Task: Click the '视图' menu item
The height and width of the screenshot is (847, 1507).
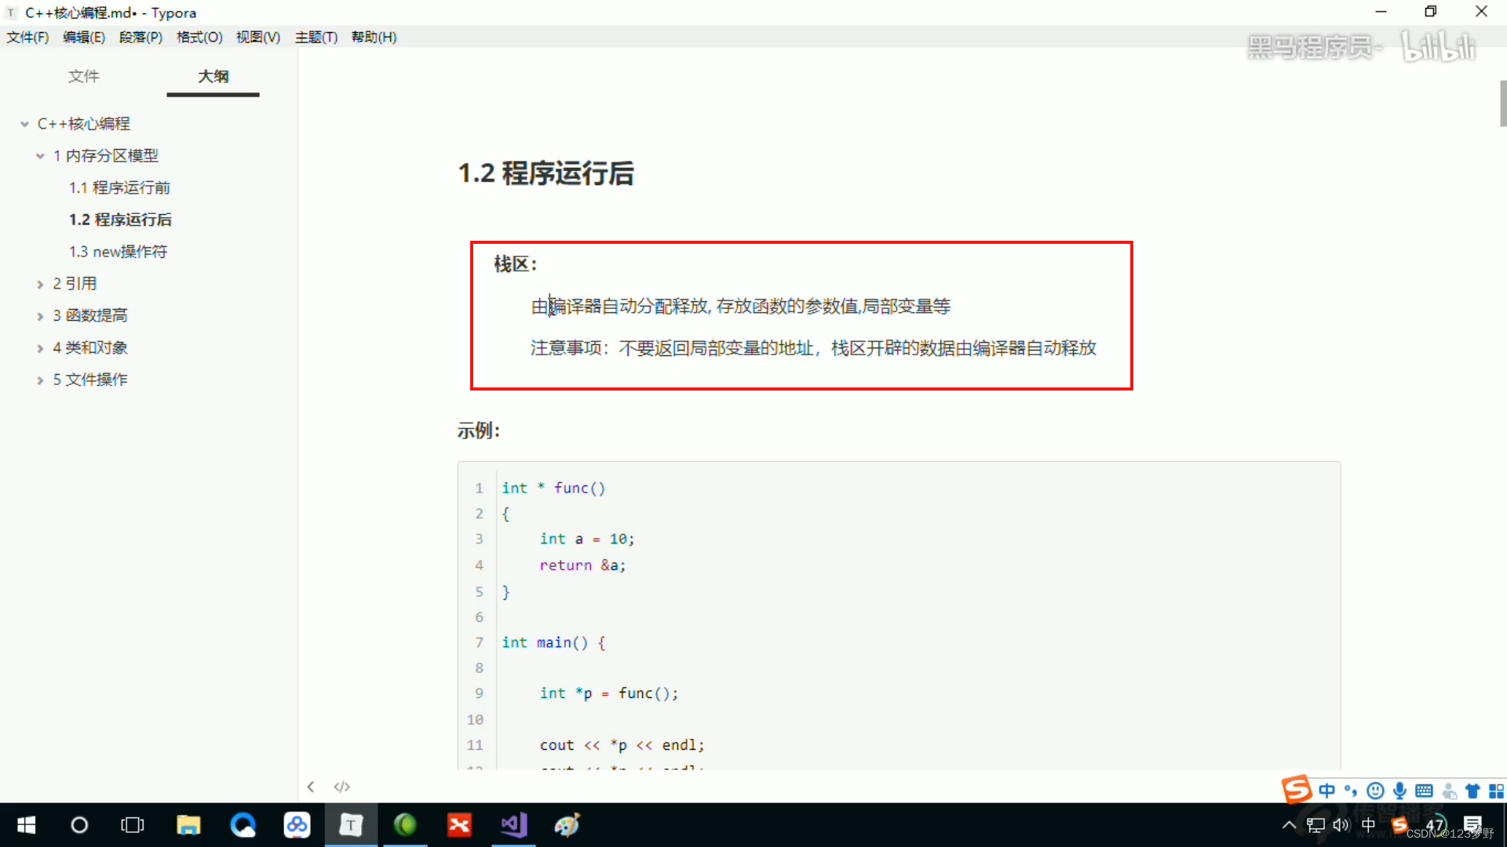Action: click(x=257, y=37)
